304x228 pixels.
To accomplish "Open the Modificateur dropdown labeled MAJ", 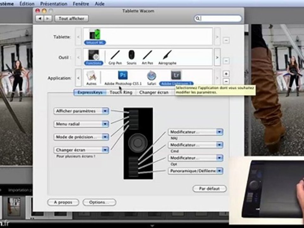I will [196, 132].
